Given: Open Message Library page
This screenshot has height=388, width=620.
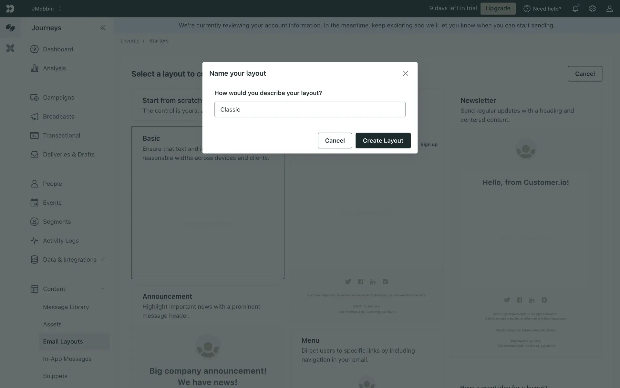Looking at the screenshot, I should pos(66,307).
